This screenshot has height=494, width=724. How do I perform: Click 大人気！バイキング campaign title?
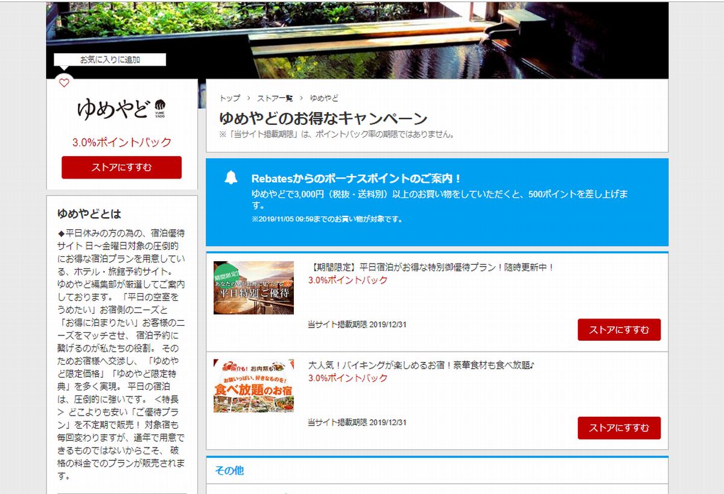[x=422, y=365]
